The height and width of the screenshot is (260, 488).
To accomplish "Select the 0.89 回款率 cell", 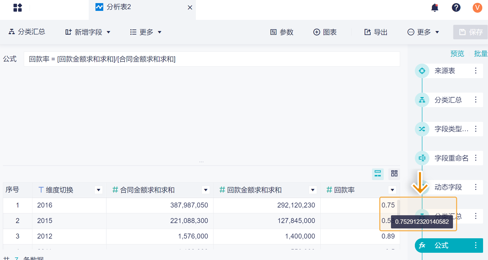I will [360, 236].
